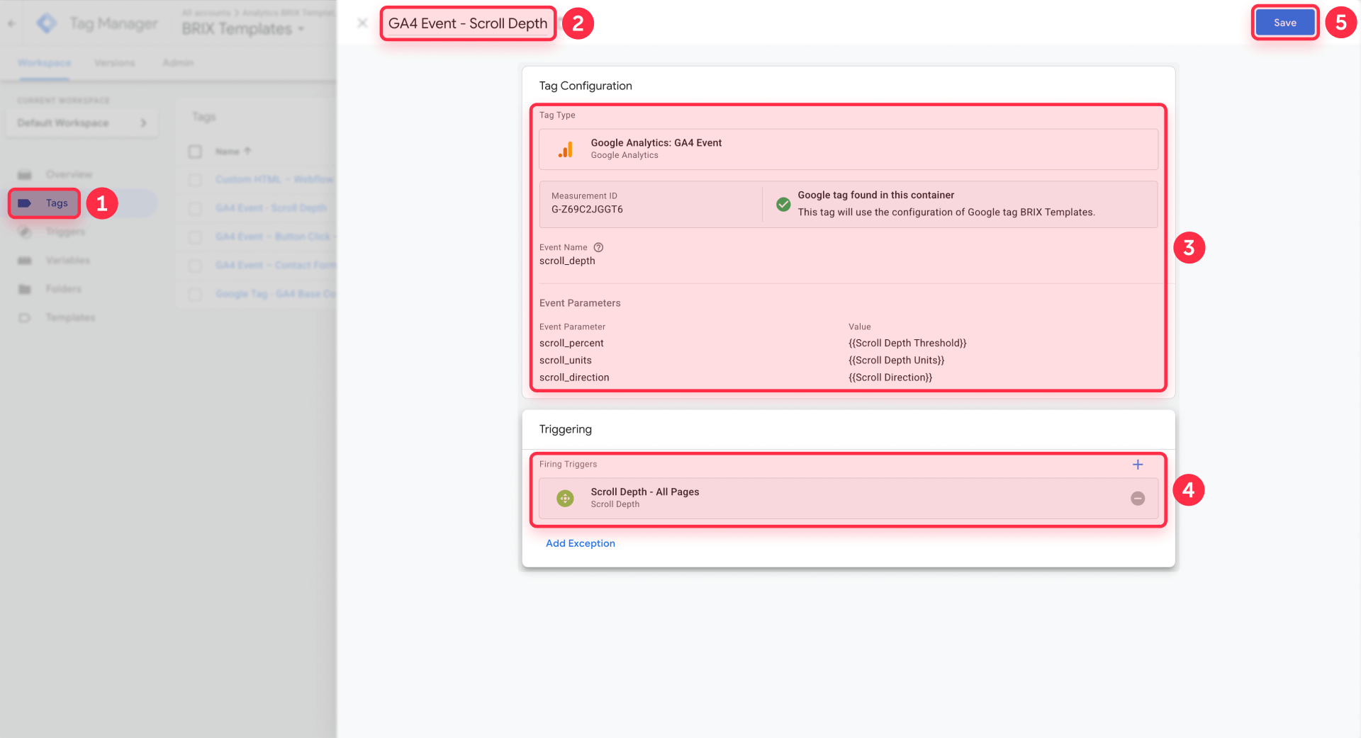Image resolution: width=1361 pixels, height=738 pixels.
Task: Open the Templates section
Action: click(x=70, y=317)
